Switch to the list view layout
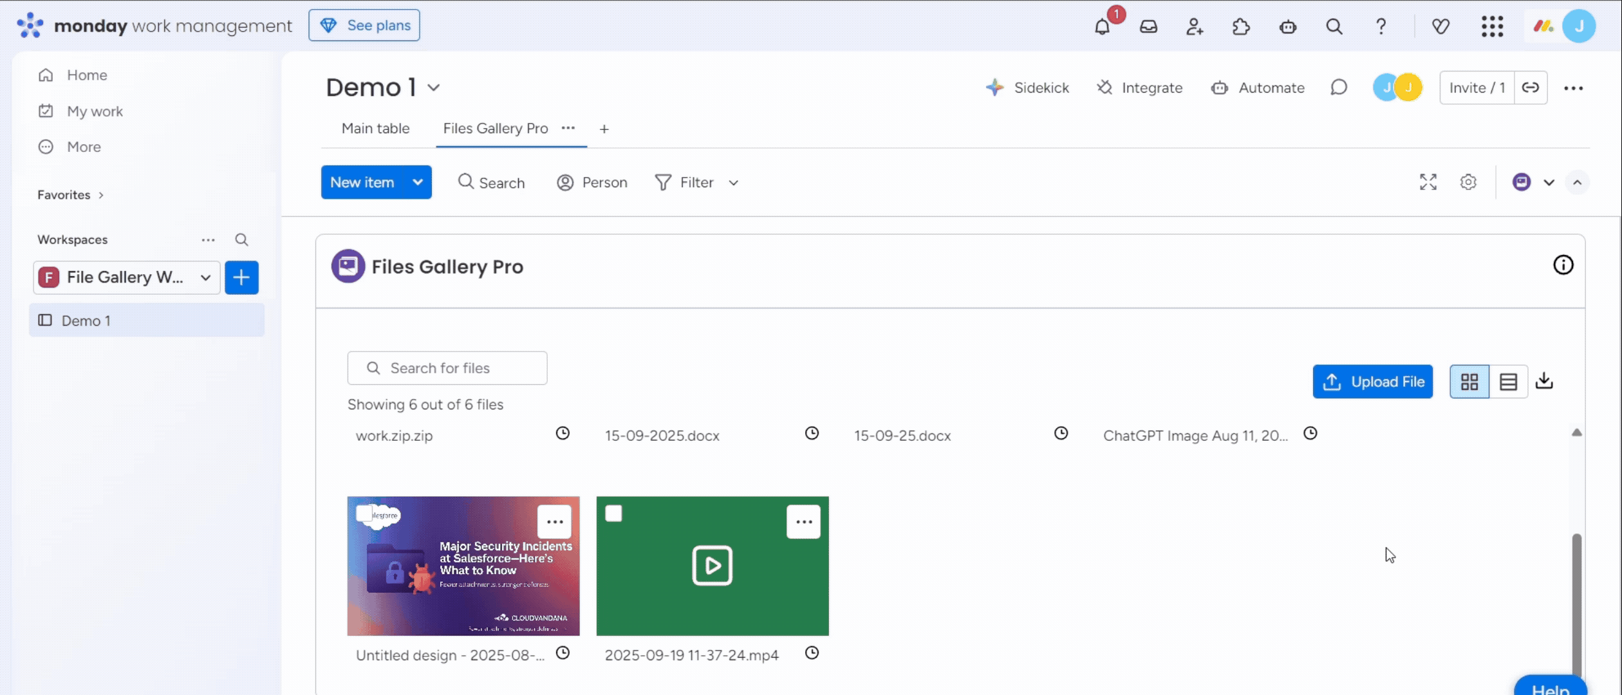 [x=1508, y=382]
